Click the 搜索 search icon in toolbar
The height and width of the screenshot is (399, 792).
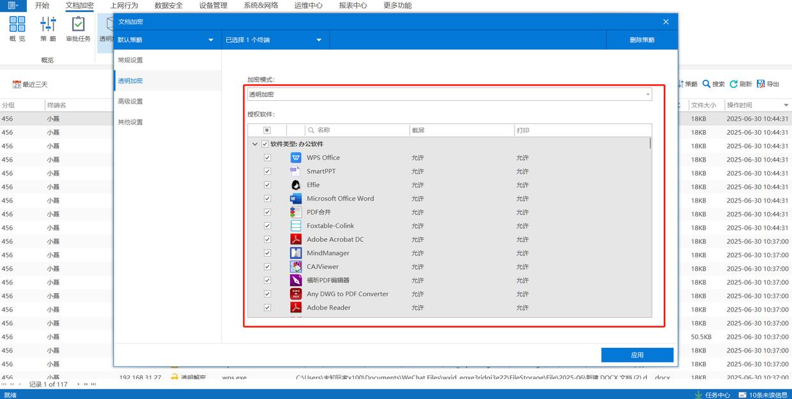click(x=707, y=84)
